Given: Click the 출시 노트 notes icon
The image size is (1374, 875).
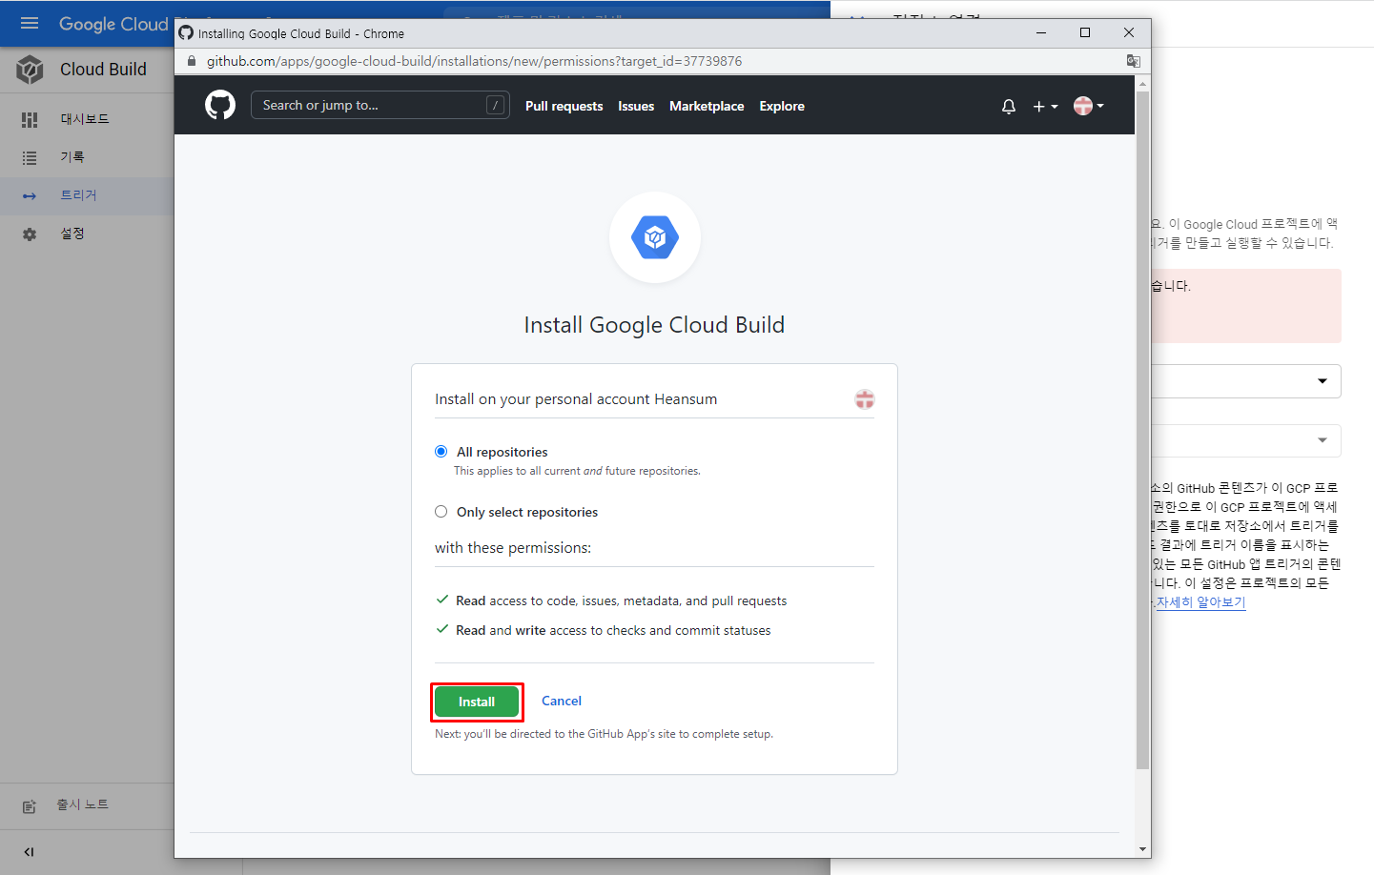Looking at the screenshot, I should [x=30, y=806].
